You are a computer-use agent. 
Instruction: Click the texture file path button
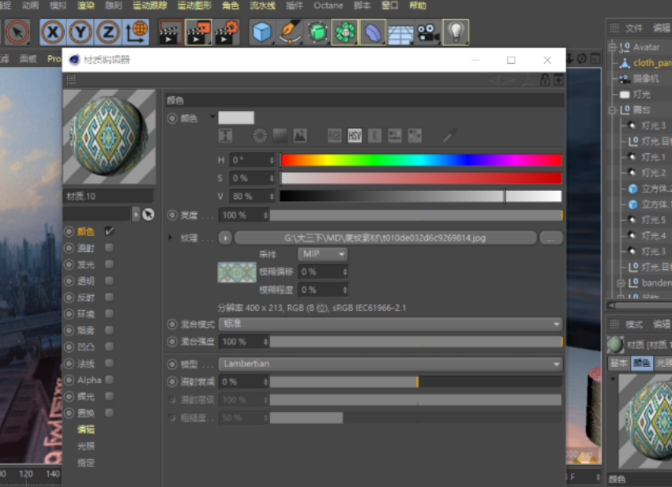(x=385, y=238)
